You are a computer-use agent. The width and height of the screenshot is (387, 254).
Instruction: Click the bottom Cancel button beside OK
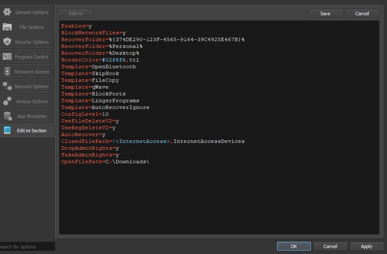(330, 246)
